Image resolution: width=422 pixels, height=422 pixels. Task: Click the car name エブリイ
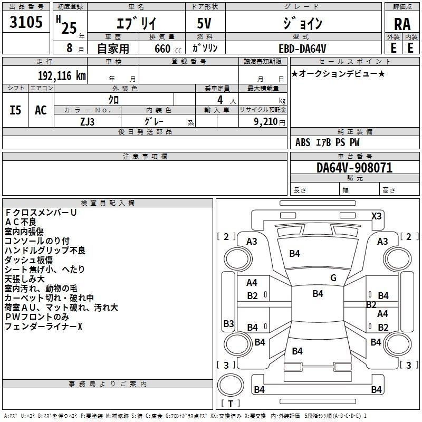[136, 23]
